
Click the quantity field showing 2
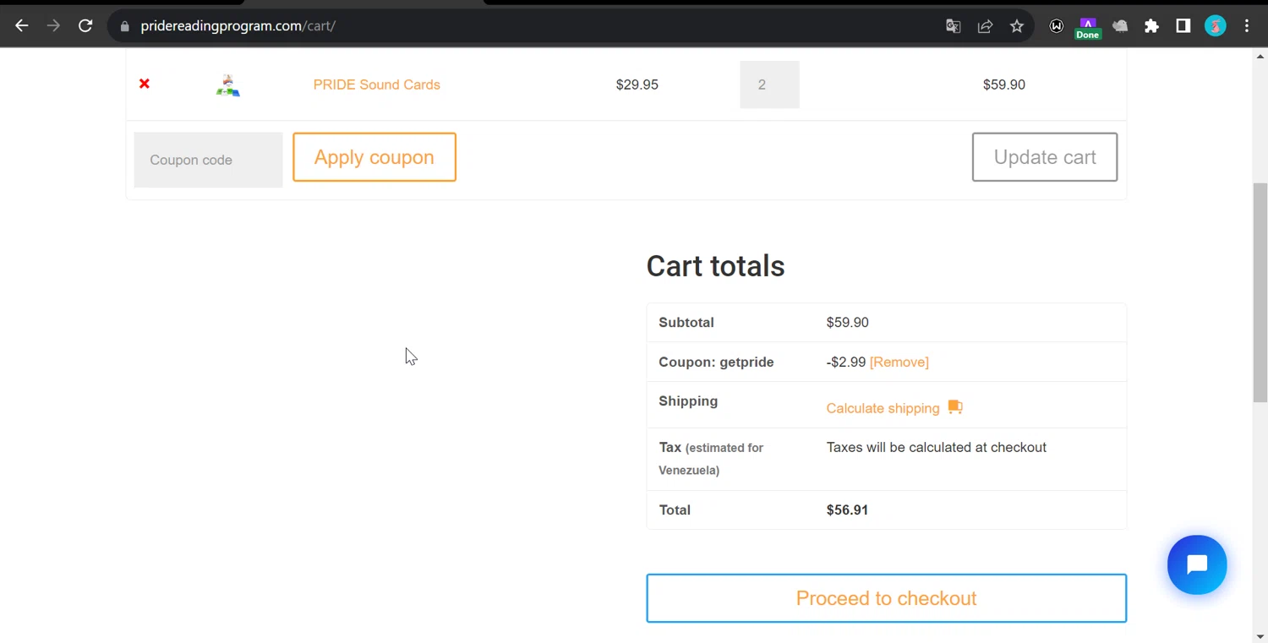click(769, 84)
